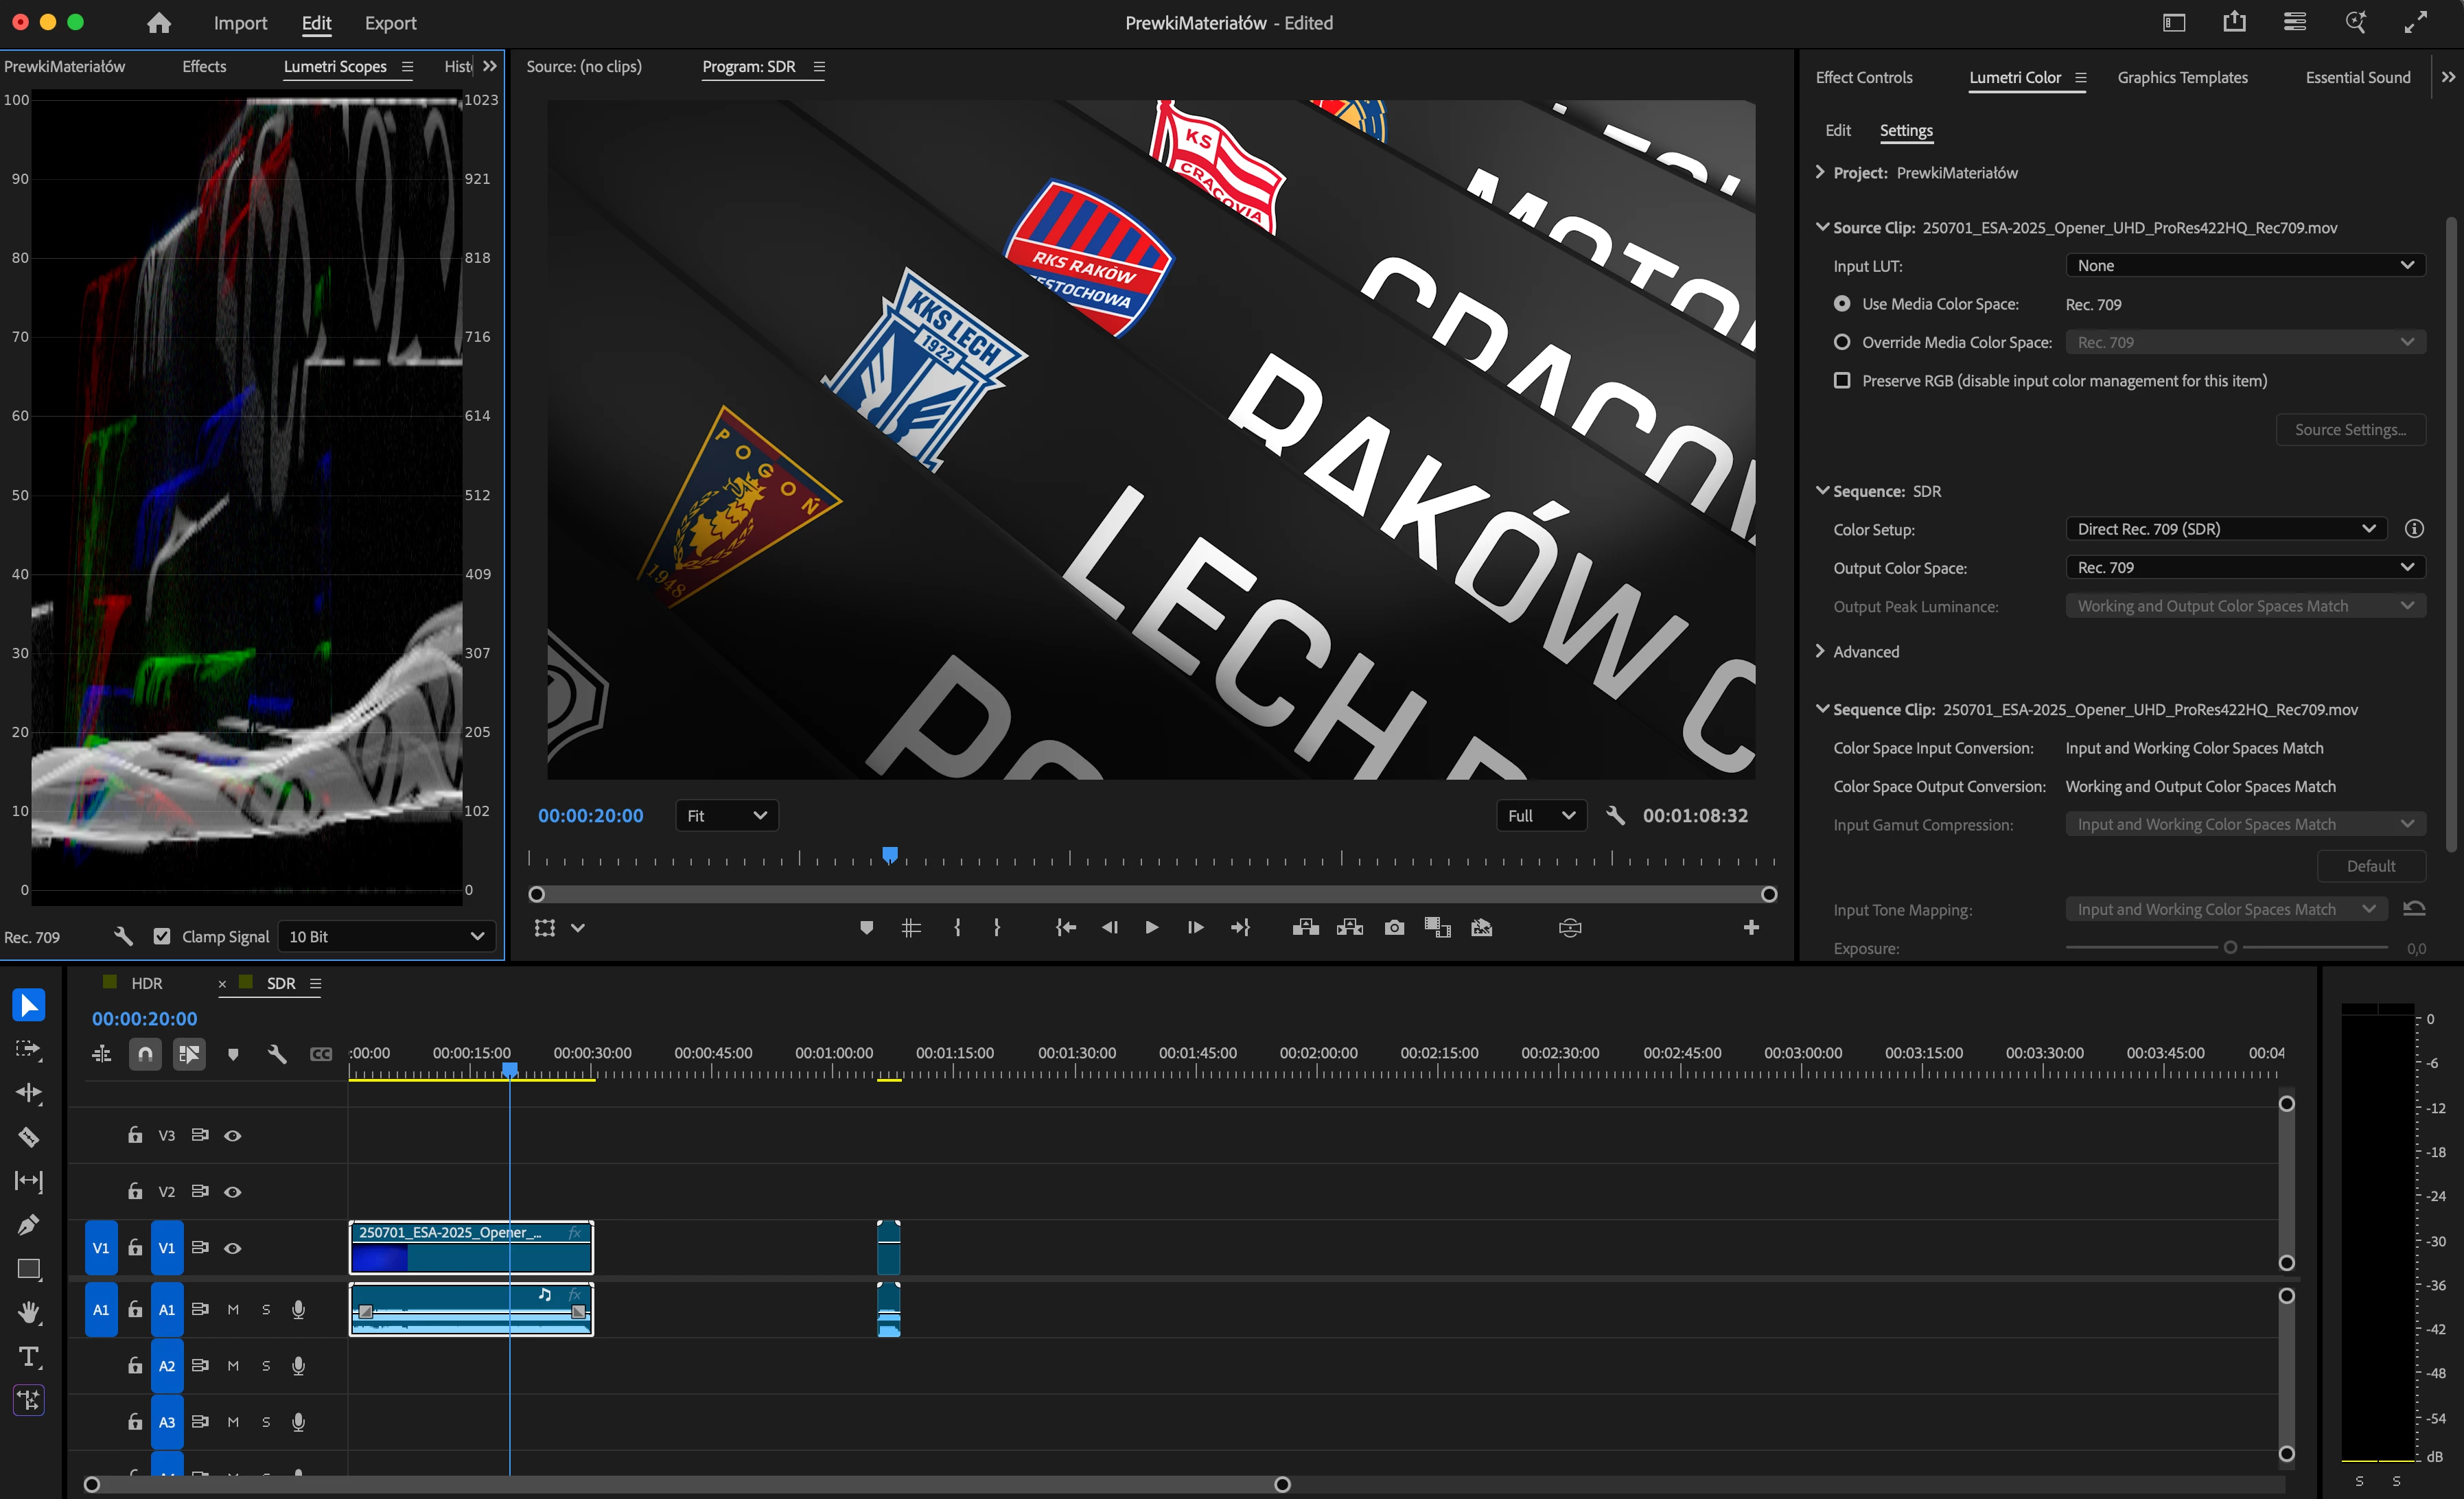Open Program monitor wrench settings
Screen dimensions: 2464x1499
(1615, 816)
